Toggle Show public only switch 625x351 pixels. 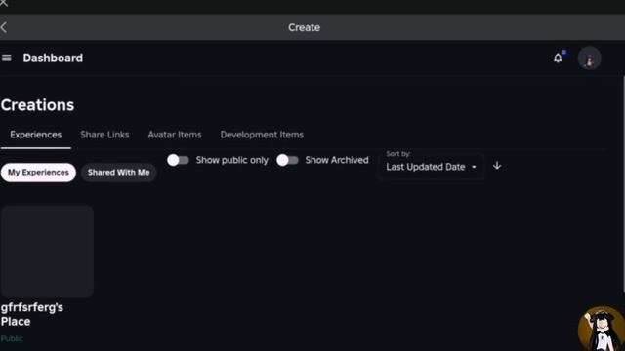point(178,160)
